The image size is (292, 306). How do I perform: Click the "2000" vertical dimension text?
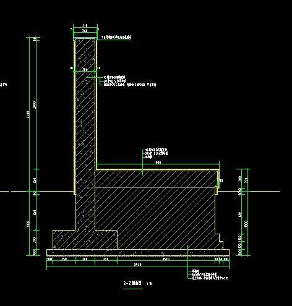[35, 105]
